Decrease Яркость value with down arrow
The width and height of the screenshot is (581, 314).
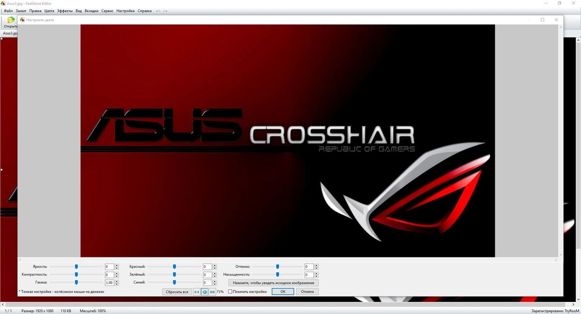(x=117, y=268)
